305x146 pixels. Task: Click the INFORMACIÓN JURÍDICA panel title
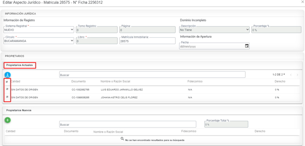[x=20, y=14]
